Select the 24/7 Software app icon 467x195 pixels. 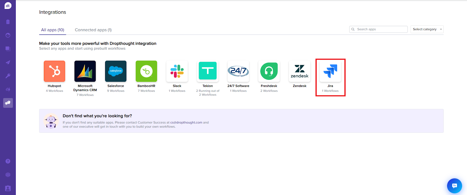pos(238,71)
